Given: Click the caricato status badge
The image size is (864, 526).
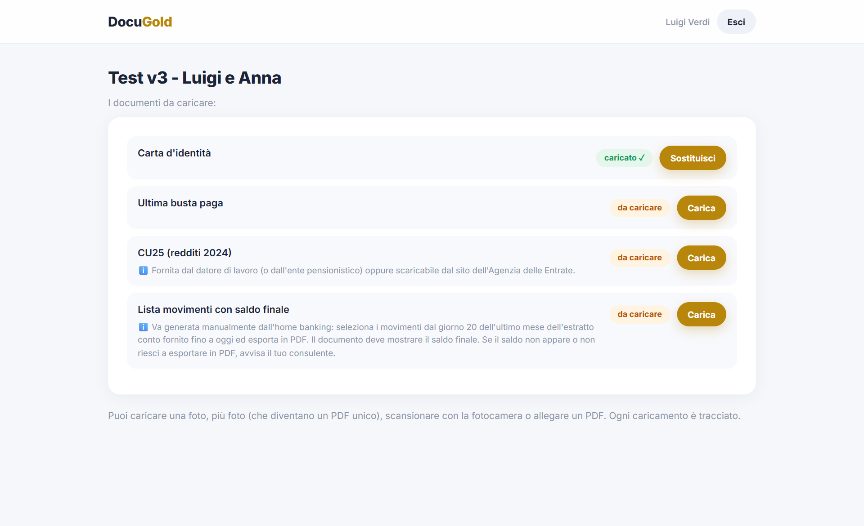Looking at the screenshot, I should (624, 158).
